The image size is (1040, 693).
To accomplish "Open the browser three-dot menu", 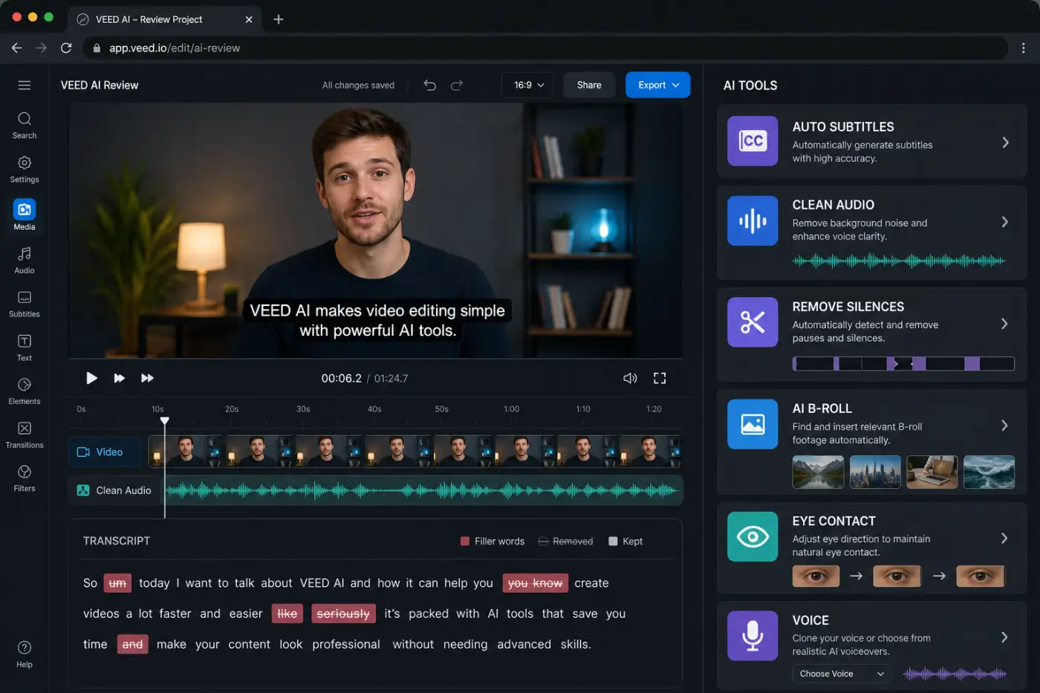I will click(1024, 48).
